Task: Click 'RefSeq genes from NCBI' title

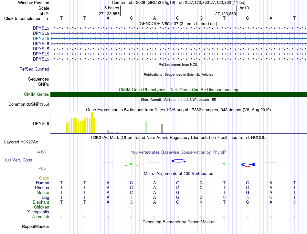Action: [x=178, y=64]
